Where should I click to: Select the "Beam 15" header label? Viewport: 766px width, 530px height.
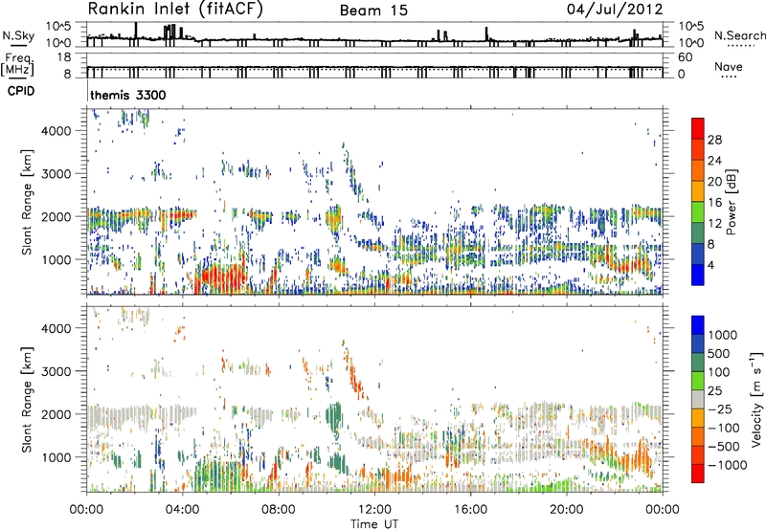[373, 11]
